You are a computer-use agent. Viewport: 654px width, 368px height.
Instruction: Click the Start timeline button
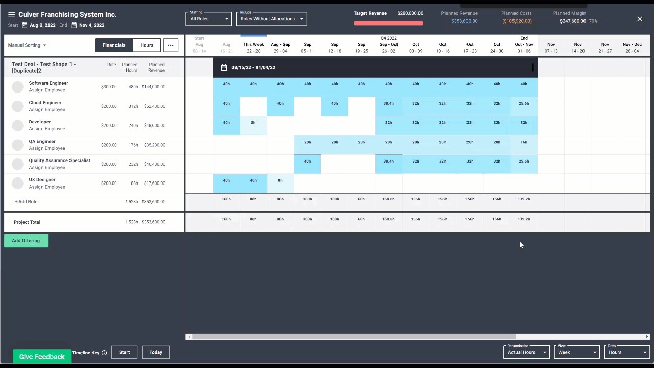tap(125, 352)
